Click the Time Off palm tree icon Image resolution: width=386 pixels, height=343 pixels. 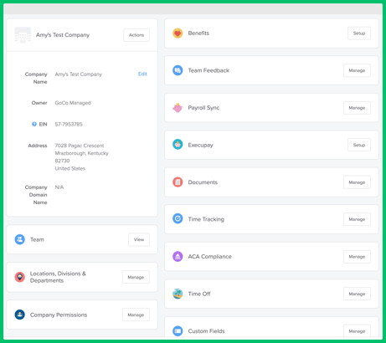tap(178, 294)
